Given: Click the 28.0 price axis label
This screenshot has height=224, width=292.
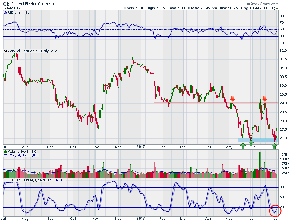Looking at the screenshot, I should [x=283, y=121].
